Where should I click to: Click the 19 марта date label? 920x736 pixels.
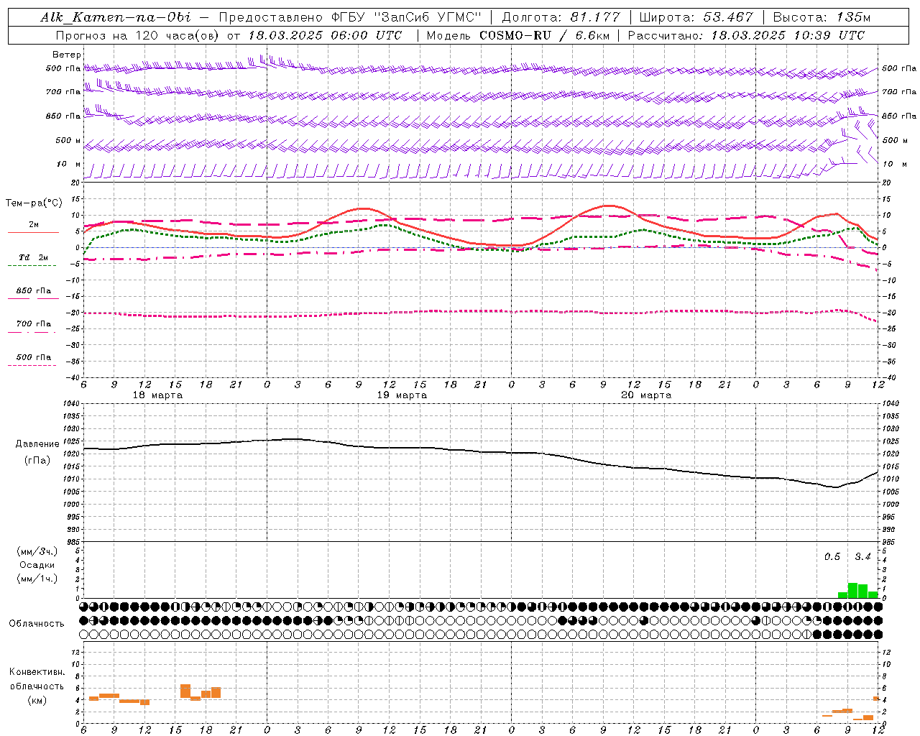(x=402, y=395)
